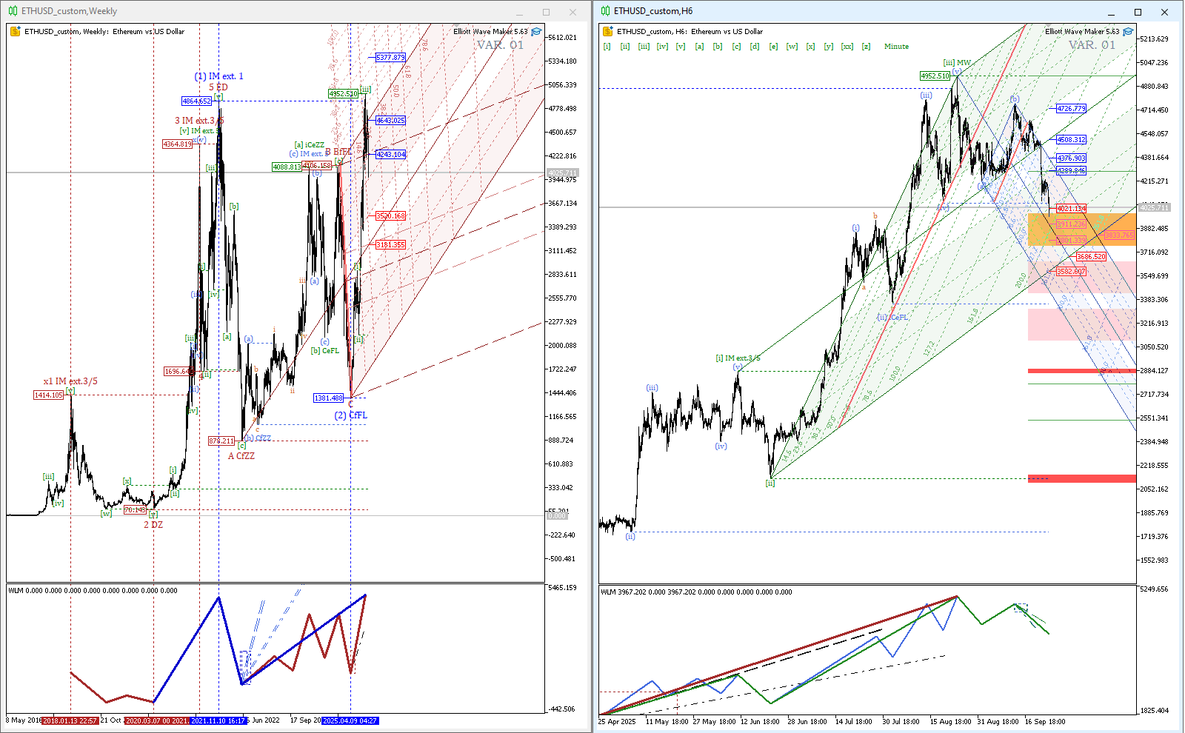This screenshot has height=733, width=1185.
Task: Click the H6 chart's gold dollar symbol icon
Action: pos(607,31)
